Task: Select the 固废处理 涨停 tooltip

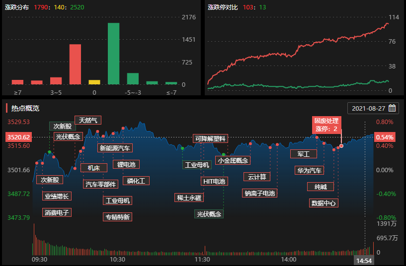Action: [326, 125]
